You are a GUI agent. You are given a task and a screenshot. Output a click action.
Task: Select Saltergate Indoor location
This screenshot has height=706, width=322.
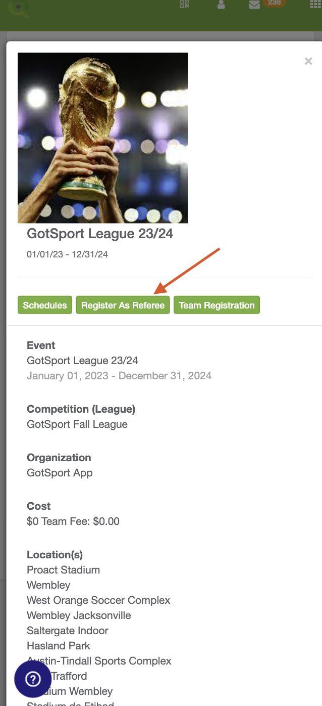click(x=68, y=631)
